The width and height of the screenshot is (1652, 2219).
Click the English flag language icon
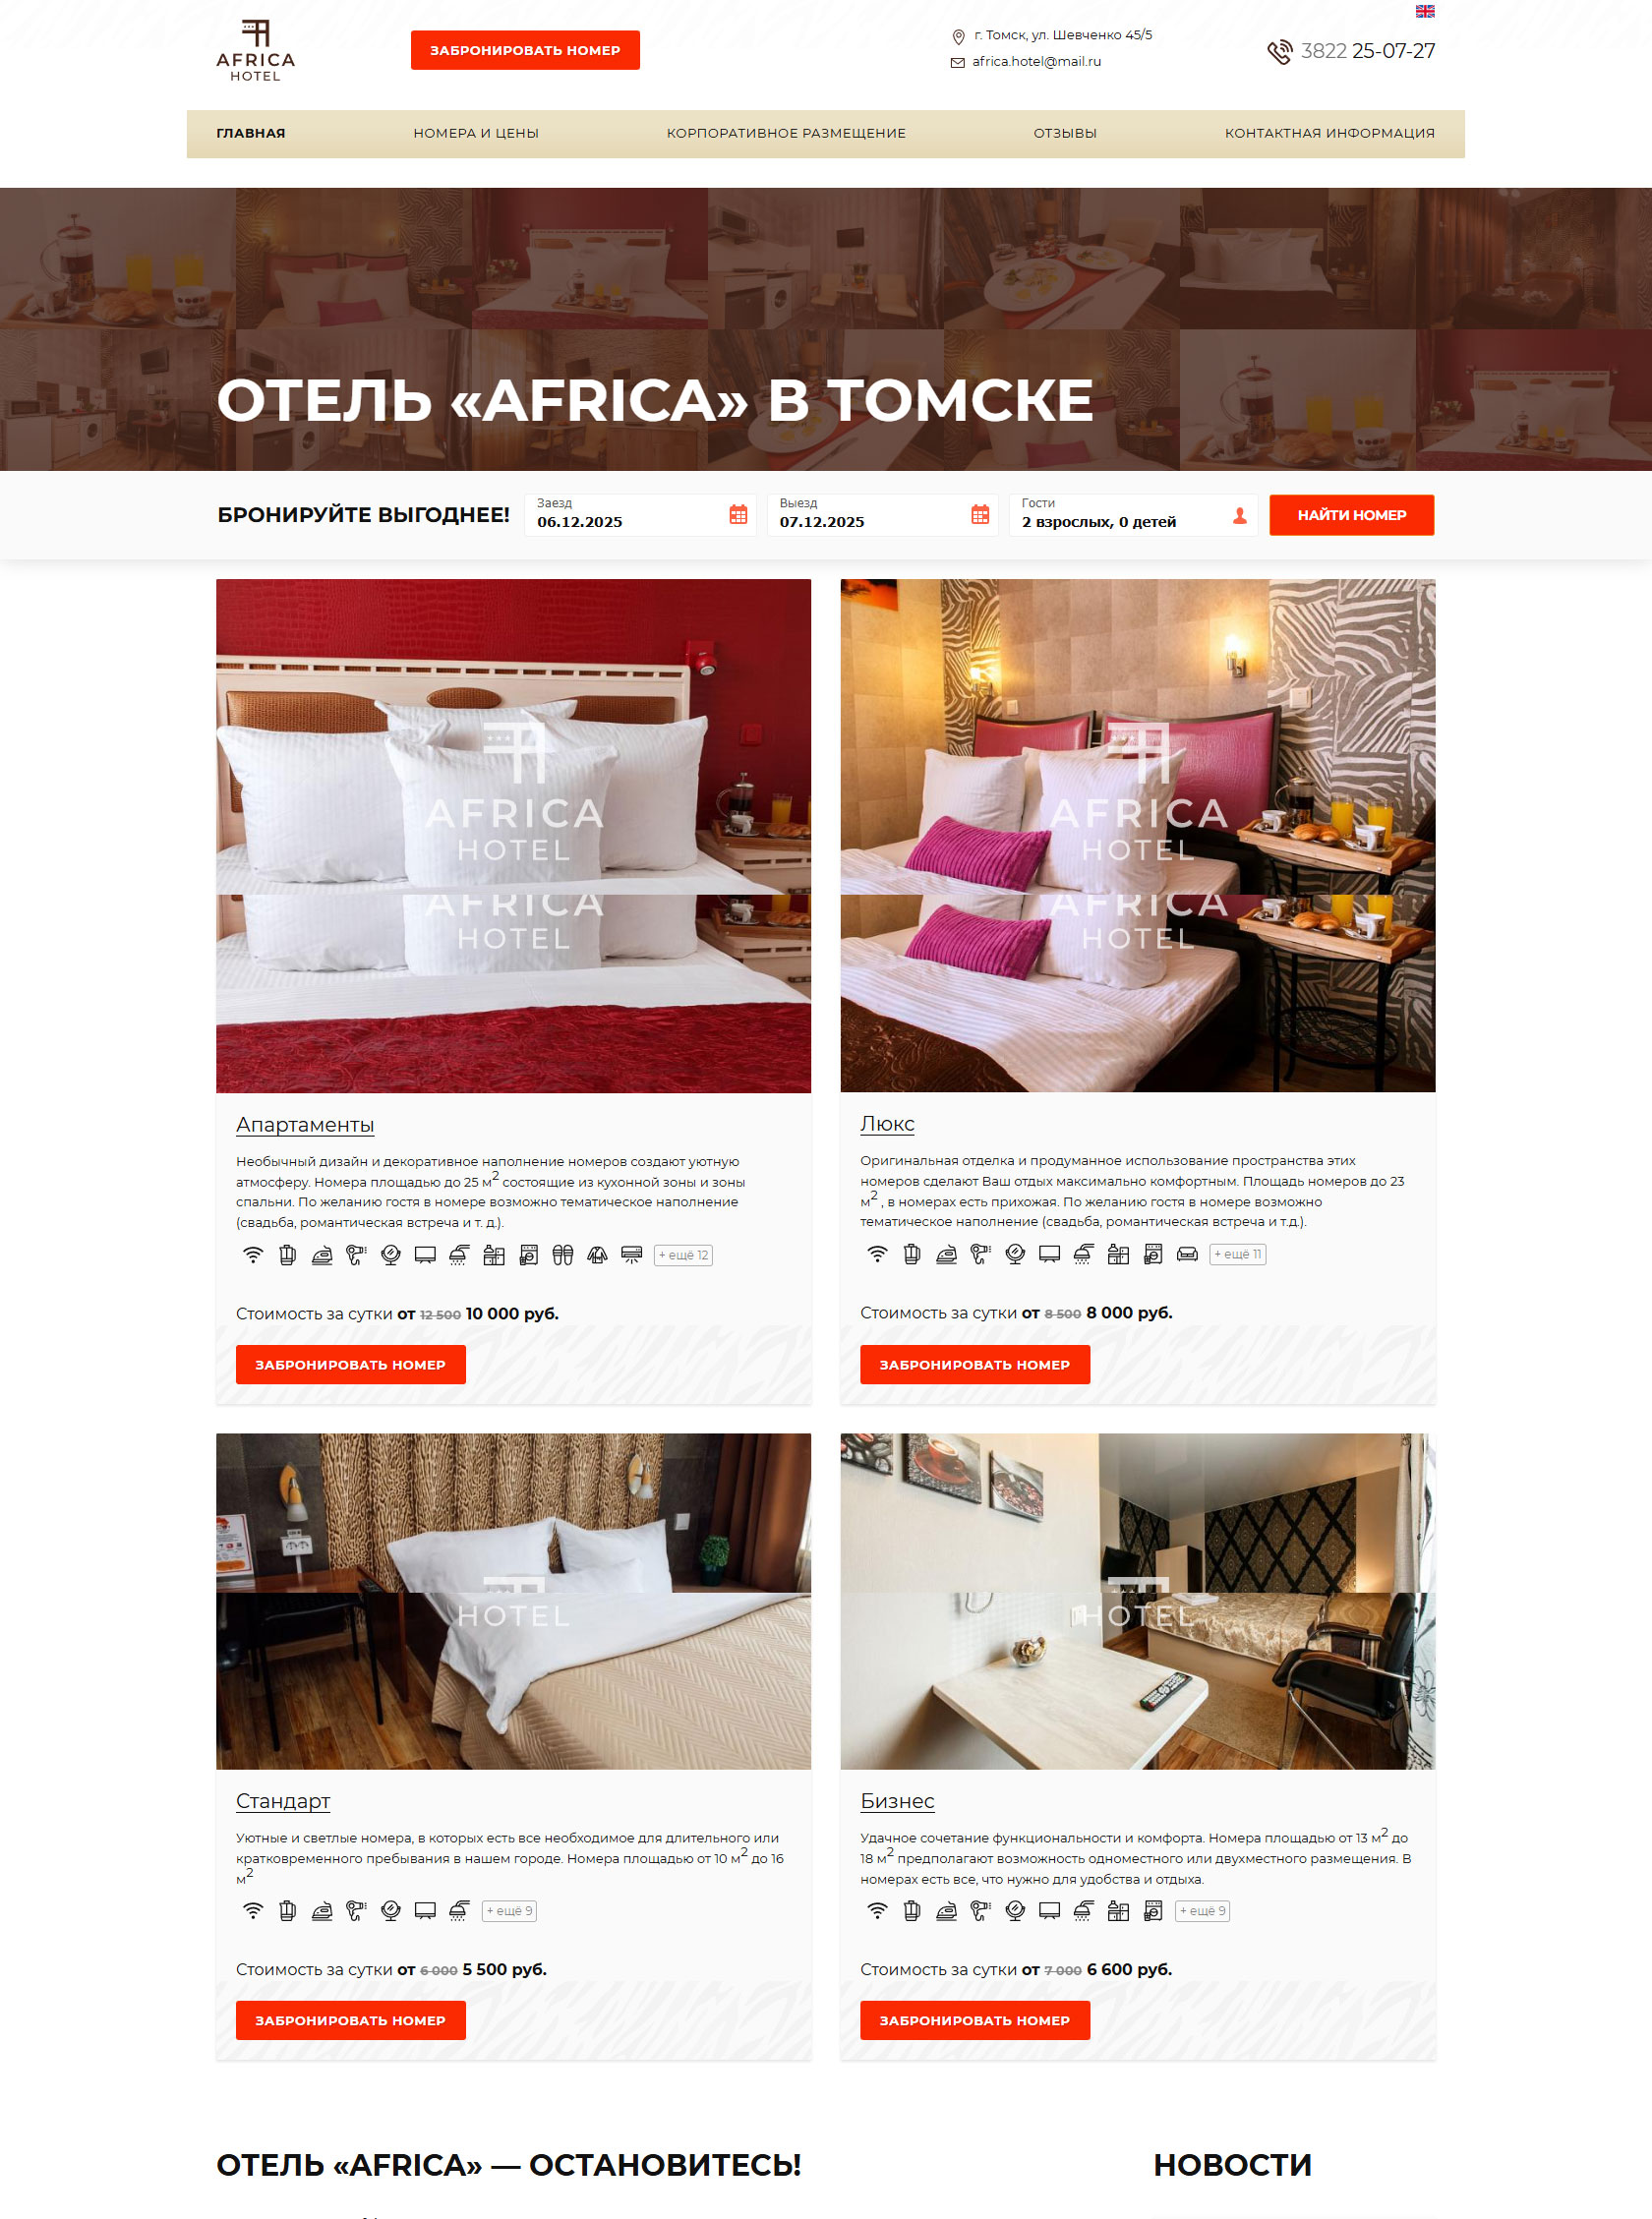coord(1425,11)
